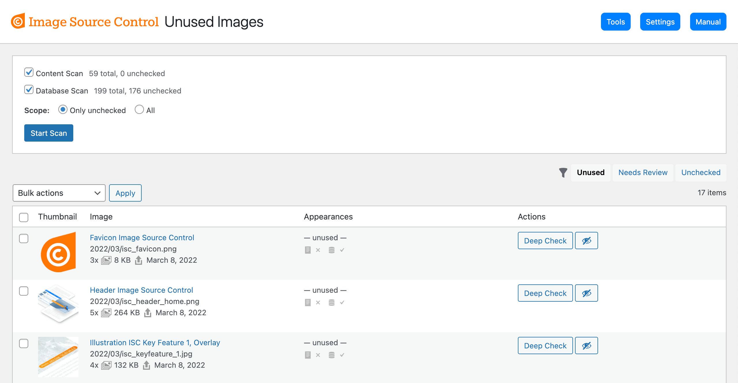The height and width of the screenshot is (383, 738).
Task: Open the Bulk actions dropdown
Action: (59, 193)
